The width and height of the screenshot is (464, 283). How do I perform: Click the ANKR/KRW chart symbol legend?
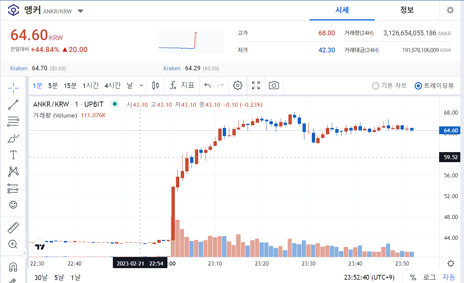(x=68, y=104)
